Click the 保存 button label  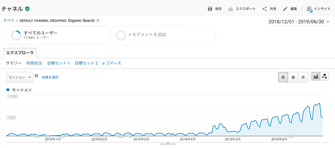(x=218, y=9)
